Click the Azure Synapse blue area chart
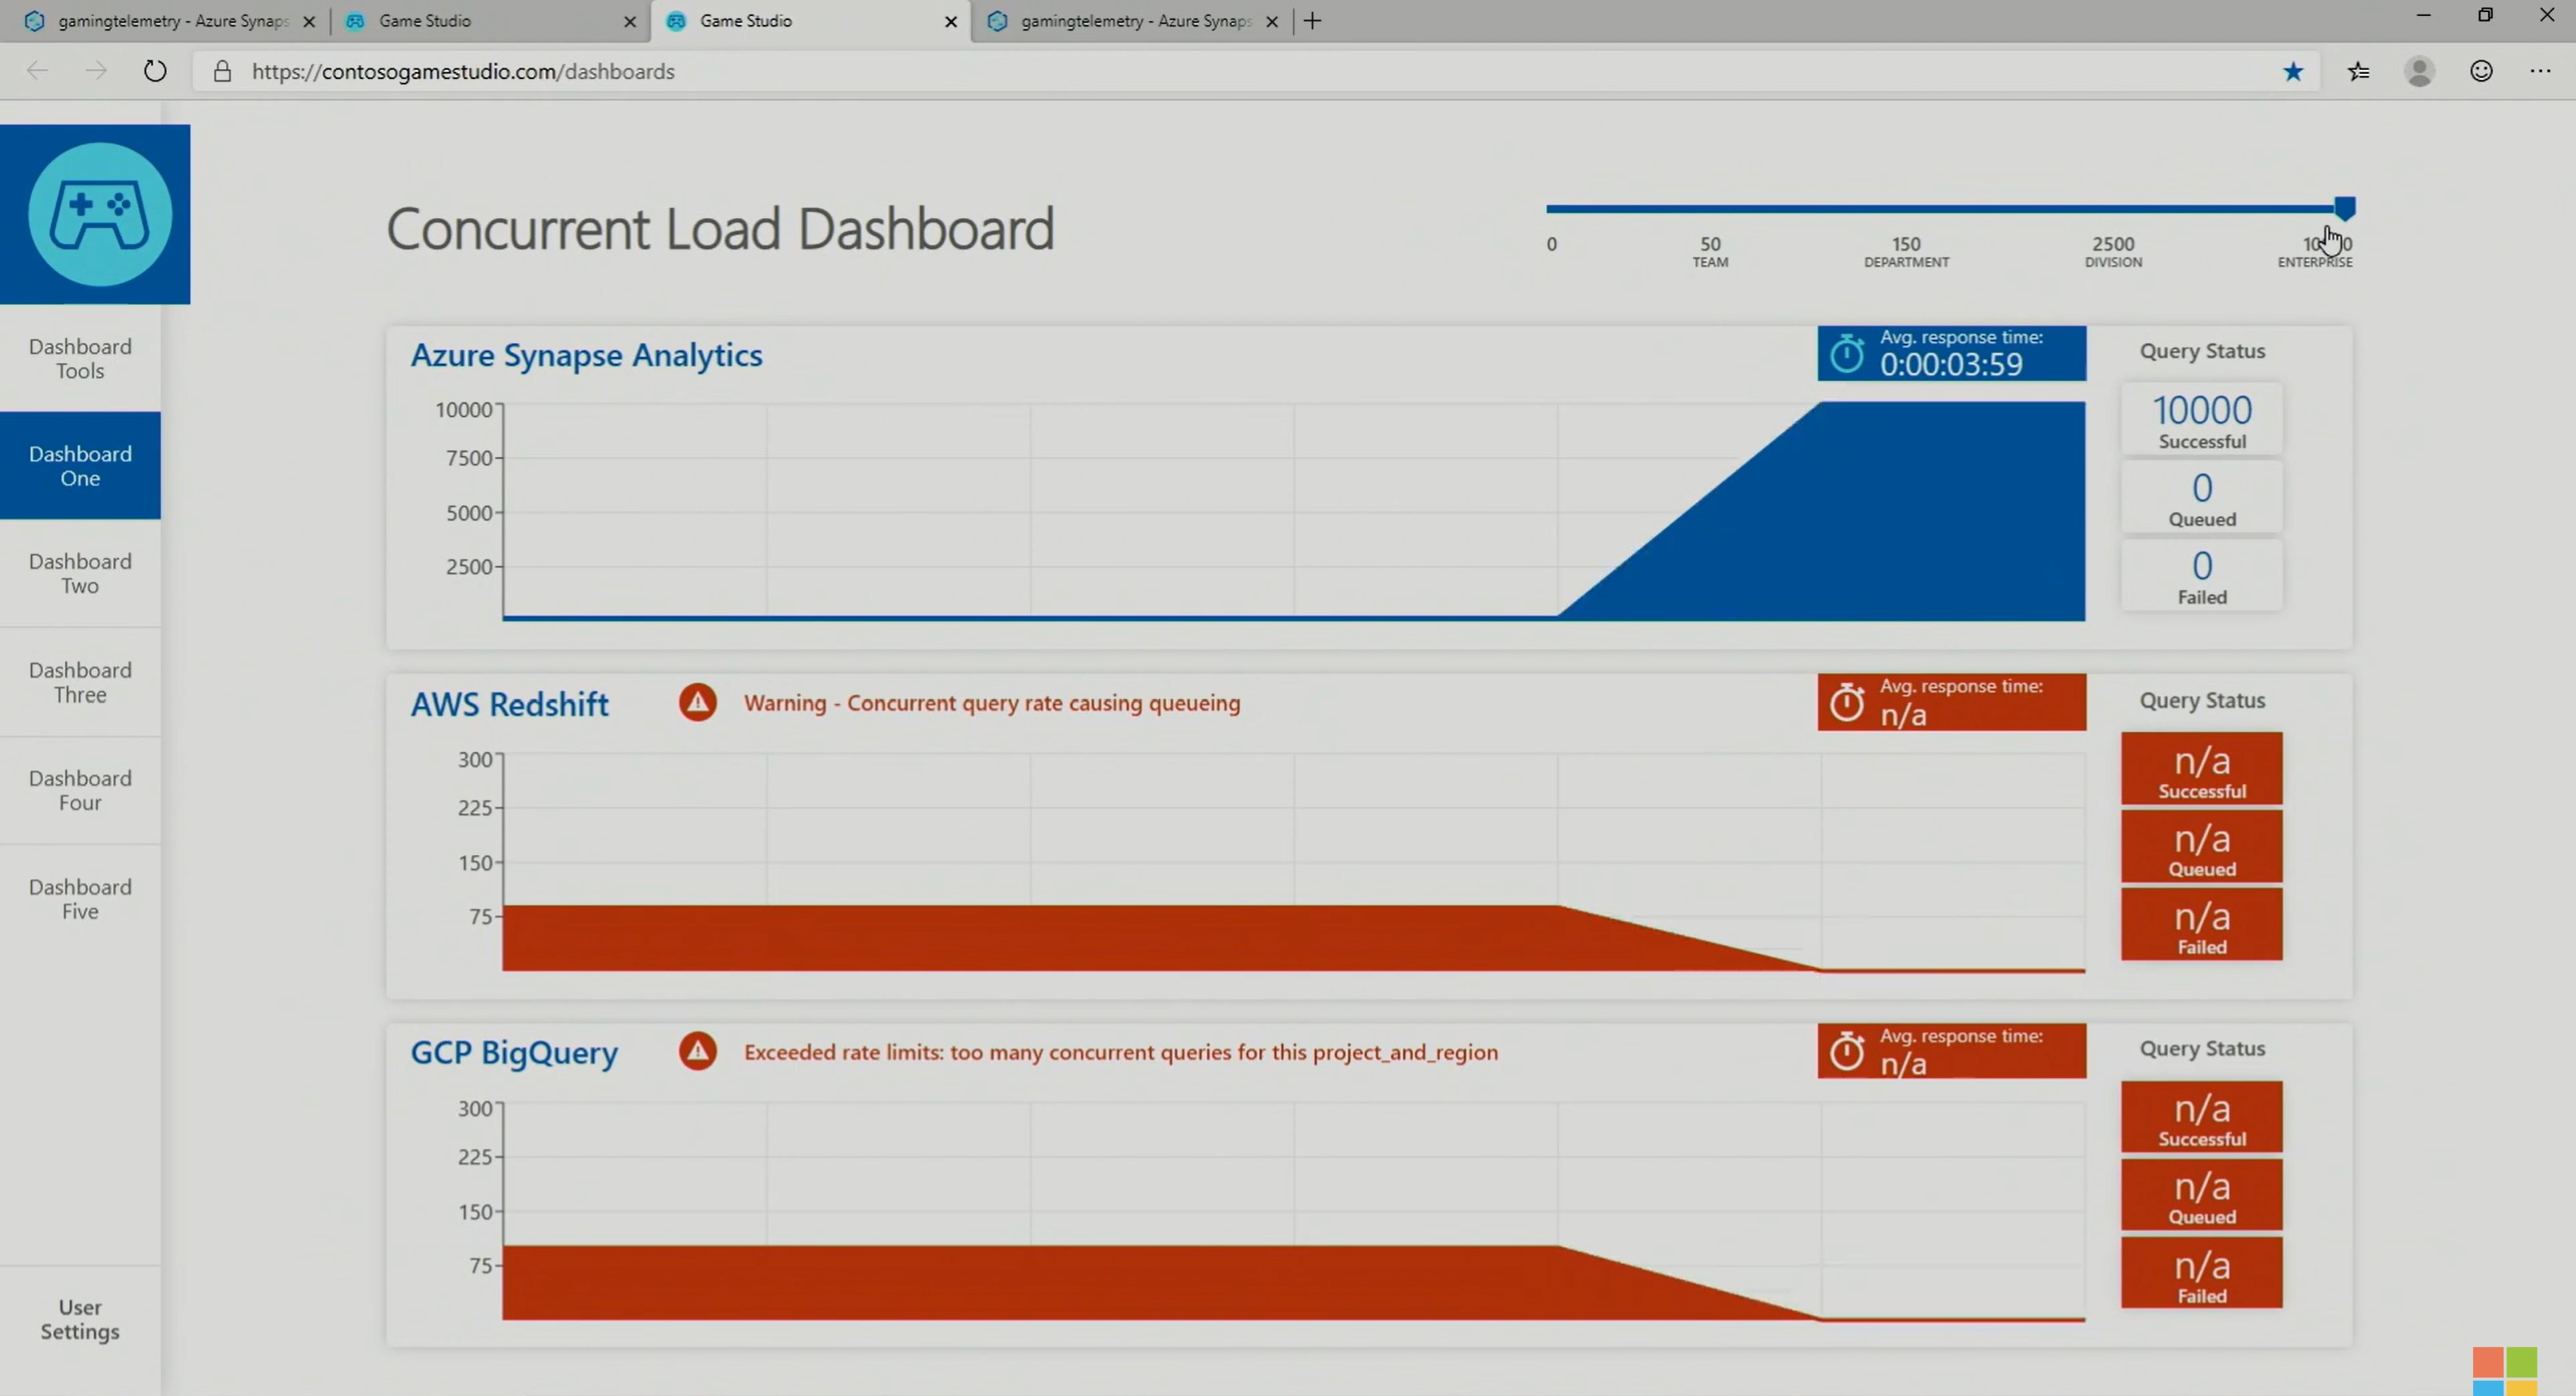This screenshot has width=2576, height=1396. pos(1294,511)
